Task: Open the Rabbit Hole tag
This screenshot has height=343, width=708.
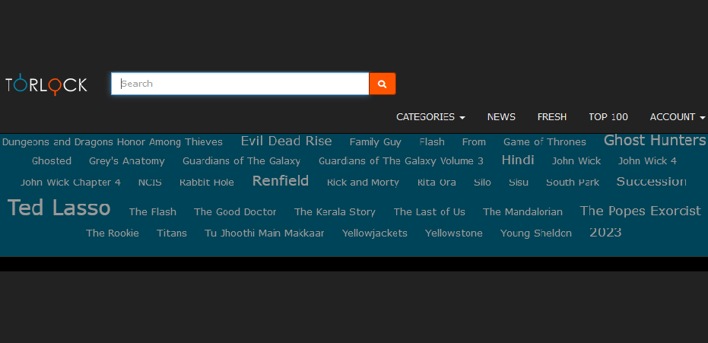Action: pos(207,183)
